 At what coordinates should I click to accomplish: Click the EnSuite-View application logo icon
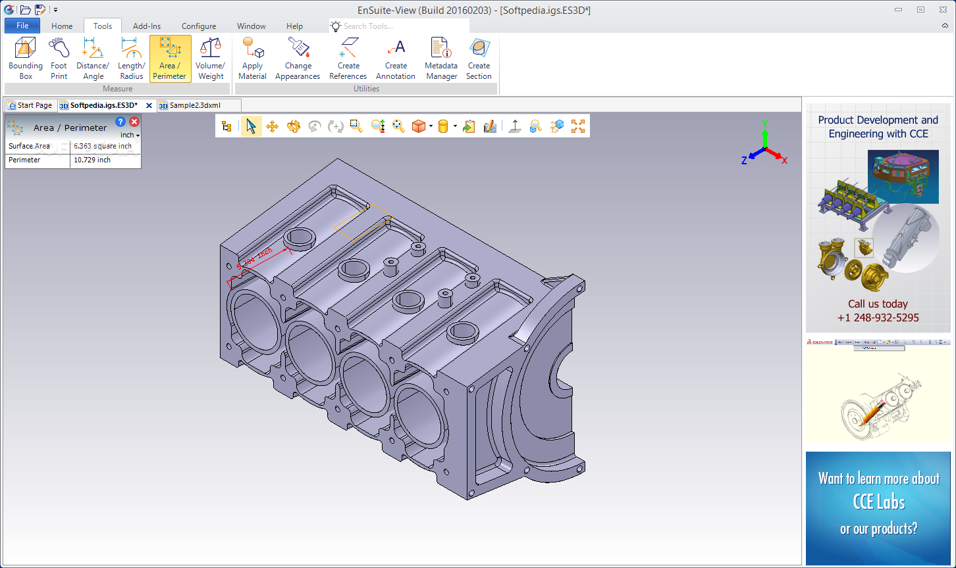9,9
